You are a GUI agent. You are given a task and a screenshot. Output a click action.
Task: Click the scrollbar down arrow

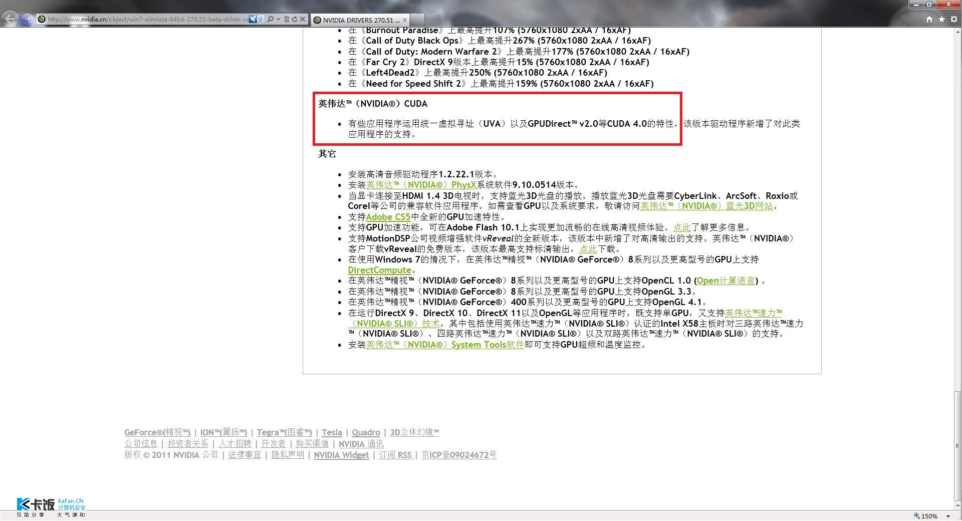click(x=957, y=506)
